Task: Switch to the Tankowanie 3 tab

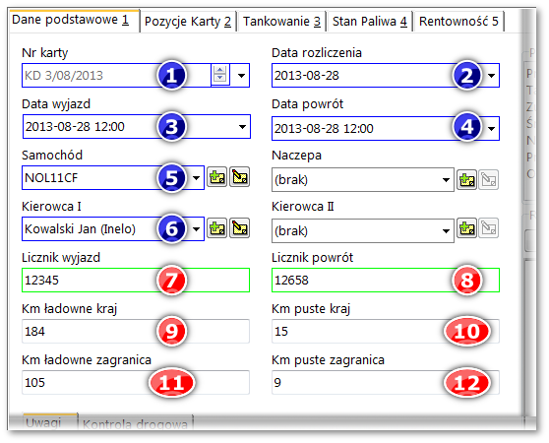Action: (281, 22)
